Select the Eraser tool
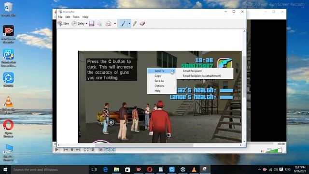The image size is (309, 174). point(142,24)
